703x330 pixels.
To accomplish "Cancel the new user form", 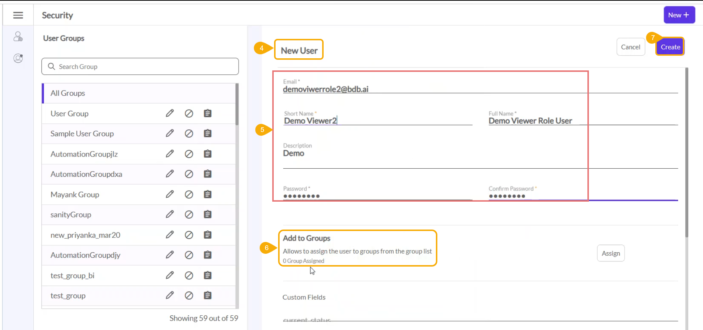I will [630, 47].
